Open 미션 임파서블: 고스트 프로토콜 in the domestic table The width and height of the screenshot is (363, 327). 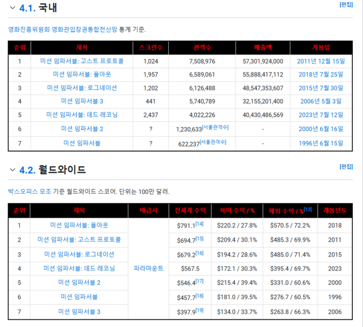click(x=82, y=61)
